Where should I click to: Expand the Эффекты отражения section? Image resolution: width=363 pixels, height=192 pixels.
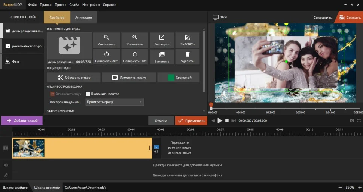point(61,111)
